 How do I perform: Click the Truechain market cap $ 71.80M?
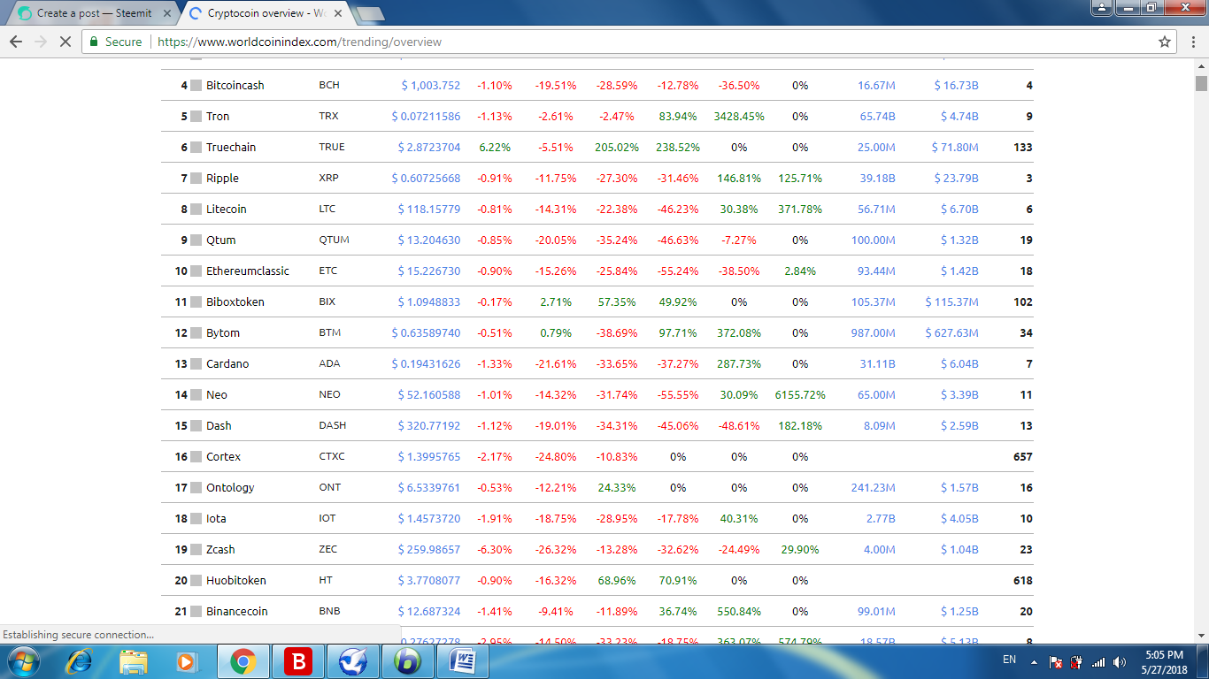(955, 148)
